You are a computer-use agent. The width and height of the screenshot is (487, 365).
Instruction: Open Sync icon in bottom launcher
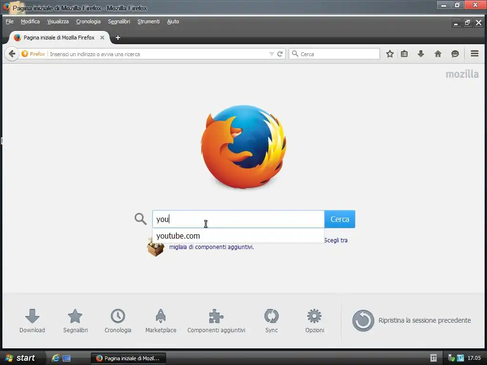pos(272,321)
